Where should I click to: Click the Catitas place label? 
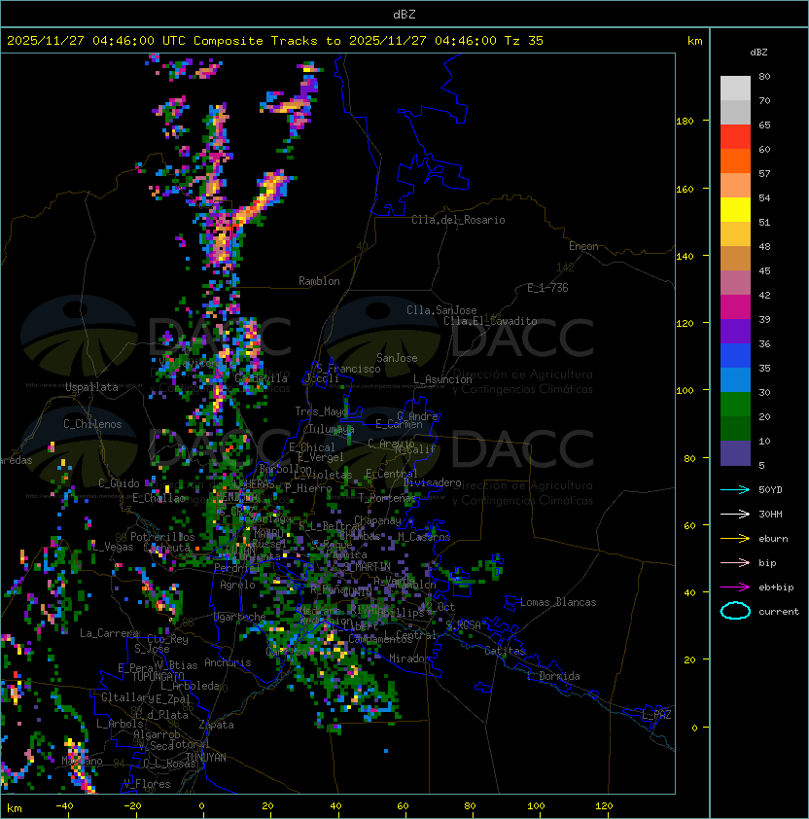tap(505, 651)
